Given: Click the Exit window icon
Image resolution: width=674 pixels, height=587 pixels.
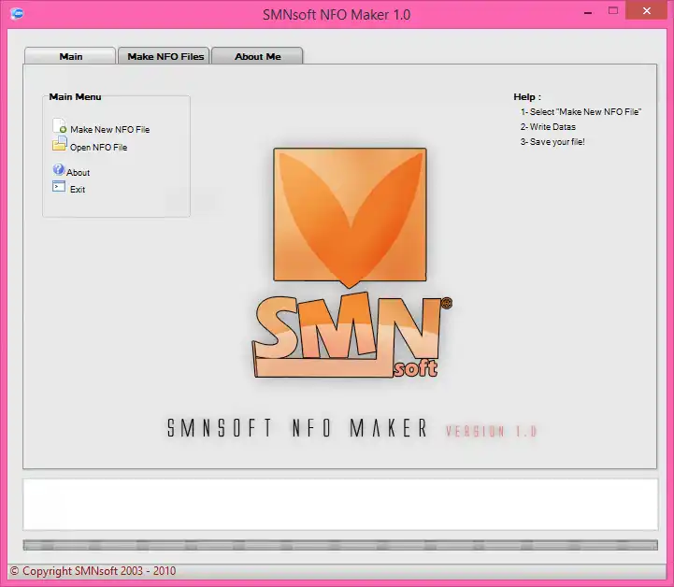Looking at the screenshot, I should (x=59, y=186).
